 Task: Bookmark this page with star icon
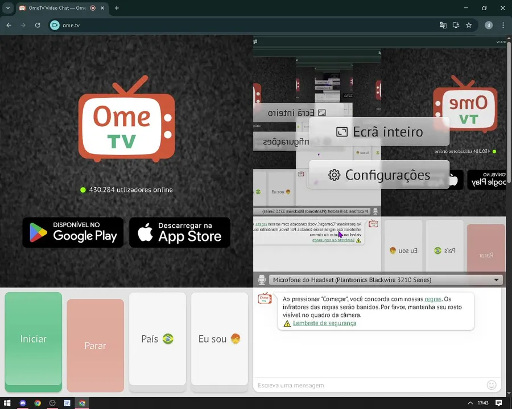[469, 25]
